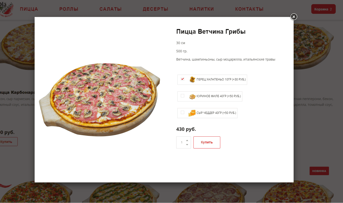Uncheck the Перец Халапеньо checkbox
The height and width of the screenshot is (203, 343).
pos(183,79)
